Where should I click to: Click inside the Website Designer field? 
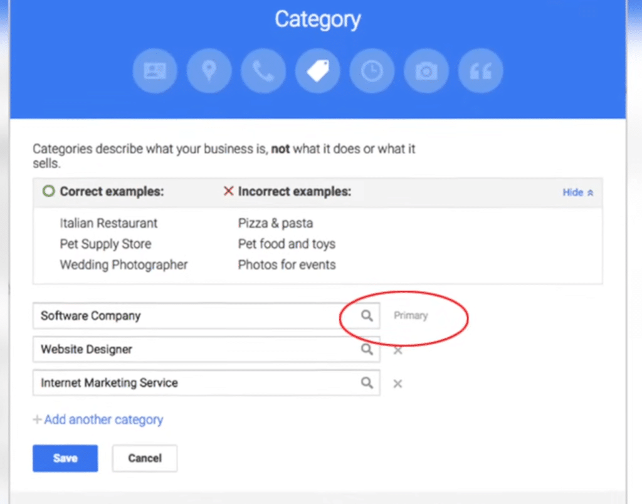tap(188, 350)
